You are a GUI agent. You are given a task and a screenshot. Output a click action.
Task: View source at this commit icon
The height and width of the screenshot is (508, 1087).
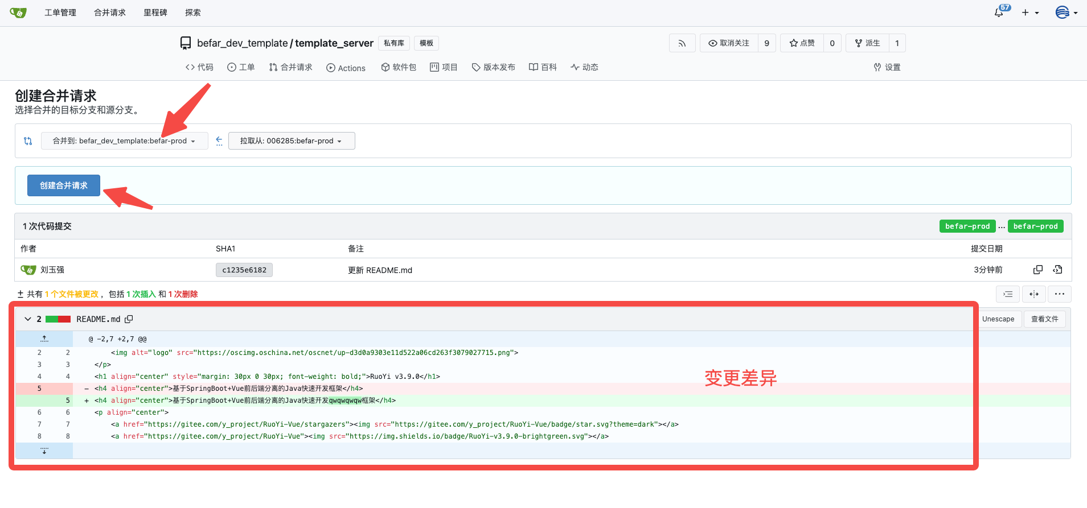(1058, 270)
